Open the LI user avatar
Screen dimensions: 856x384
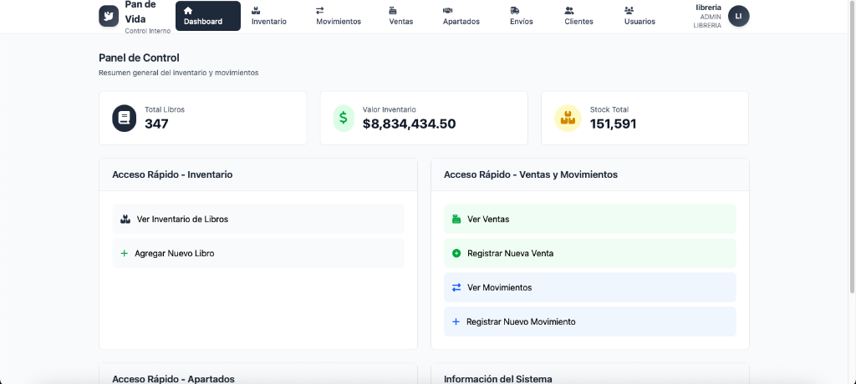739,16
